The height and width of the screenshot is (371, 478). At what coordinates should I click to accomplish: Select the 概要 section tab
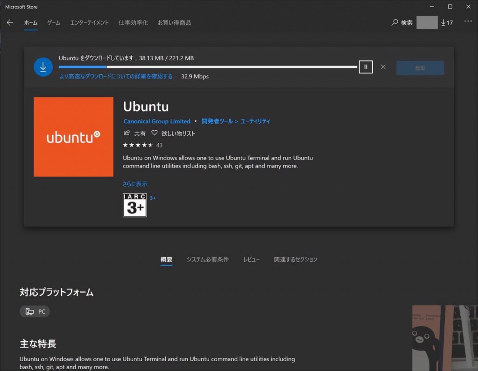[x=167, y=259]
